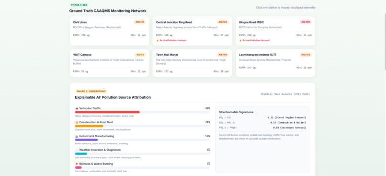Click the Explainable AI: Pollution Source Attribution heading
Image resolution: width=386 pixels, height=176 pixels.
click(113, 97)
